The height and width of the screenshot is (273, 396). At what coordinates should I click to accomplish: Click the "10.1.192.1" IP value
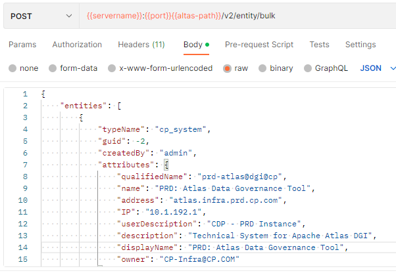[174, 212]
